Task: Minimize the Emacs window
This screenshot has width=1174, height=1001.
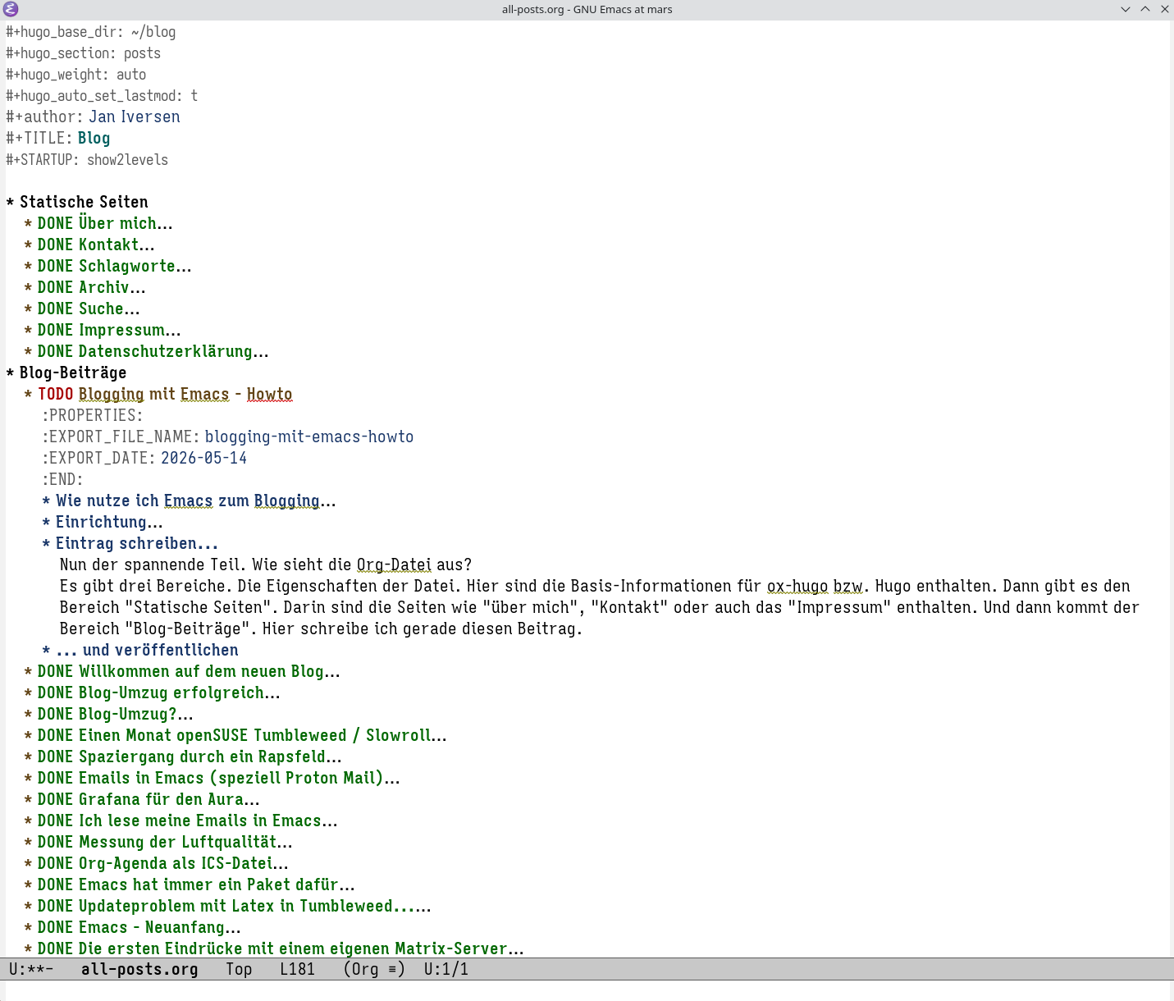Action: point(1125,9)
